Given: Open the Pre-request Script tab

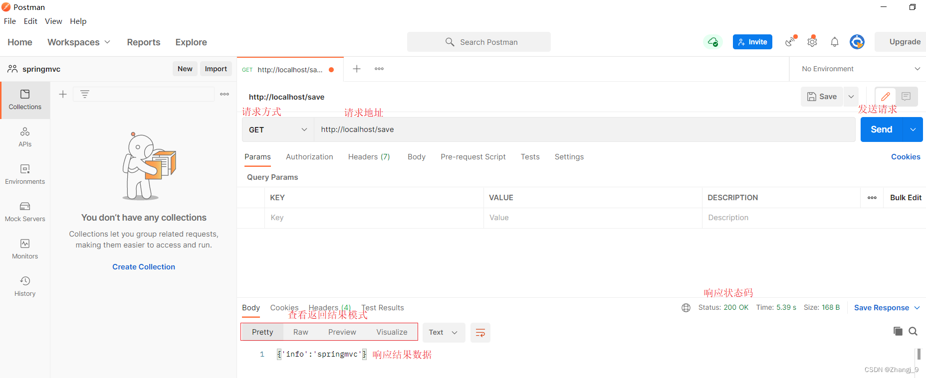Looking at the screenshot, I should pyautogui.click(x=473, y=157).
